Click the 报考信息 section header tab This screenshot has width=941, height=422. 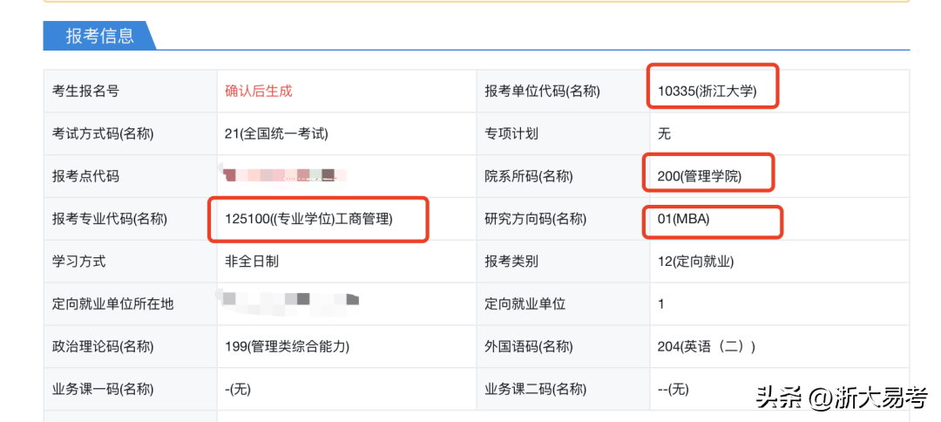click(x=99, y=36)
